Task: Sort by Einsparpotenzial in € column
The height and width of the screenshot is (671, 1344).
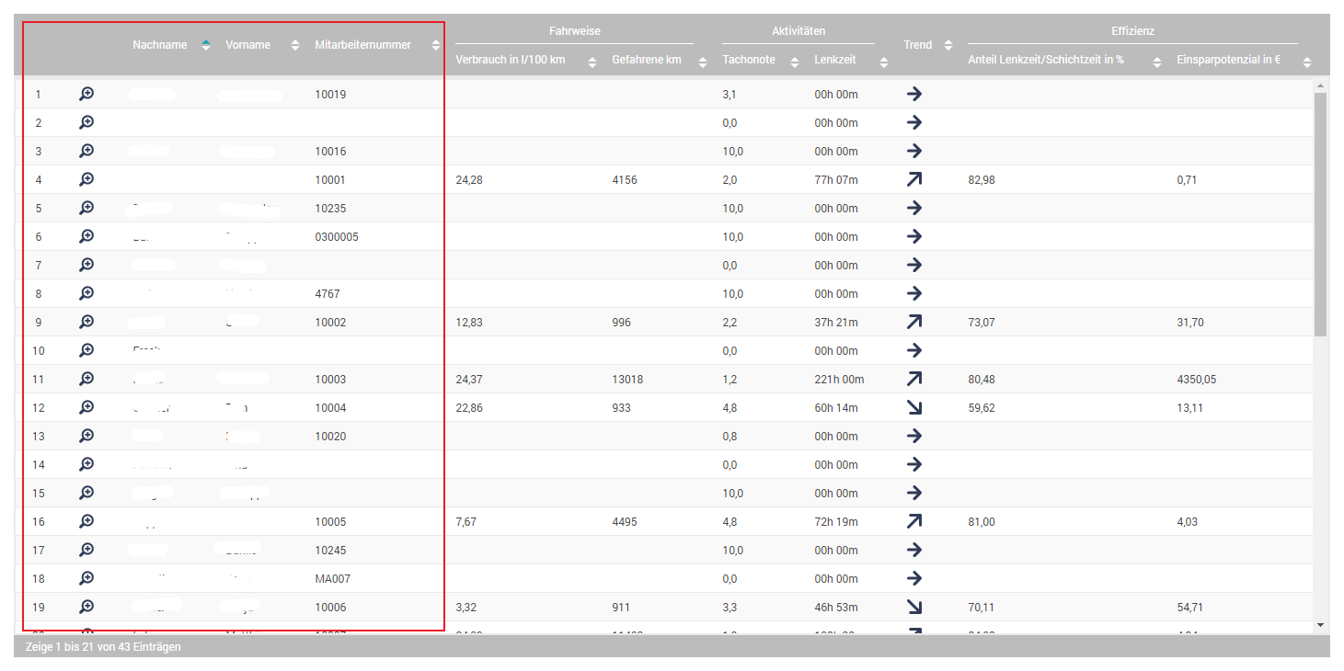Action: pos(1228,61)
